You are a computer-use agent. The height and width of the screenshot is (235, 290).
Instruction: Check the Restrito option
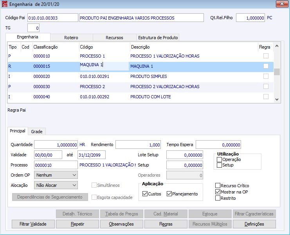[x=218, y=198]
